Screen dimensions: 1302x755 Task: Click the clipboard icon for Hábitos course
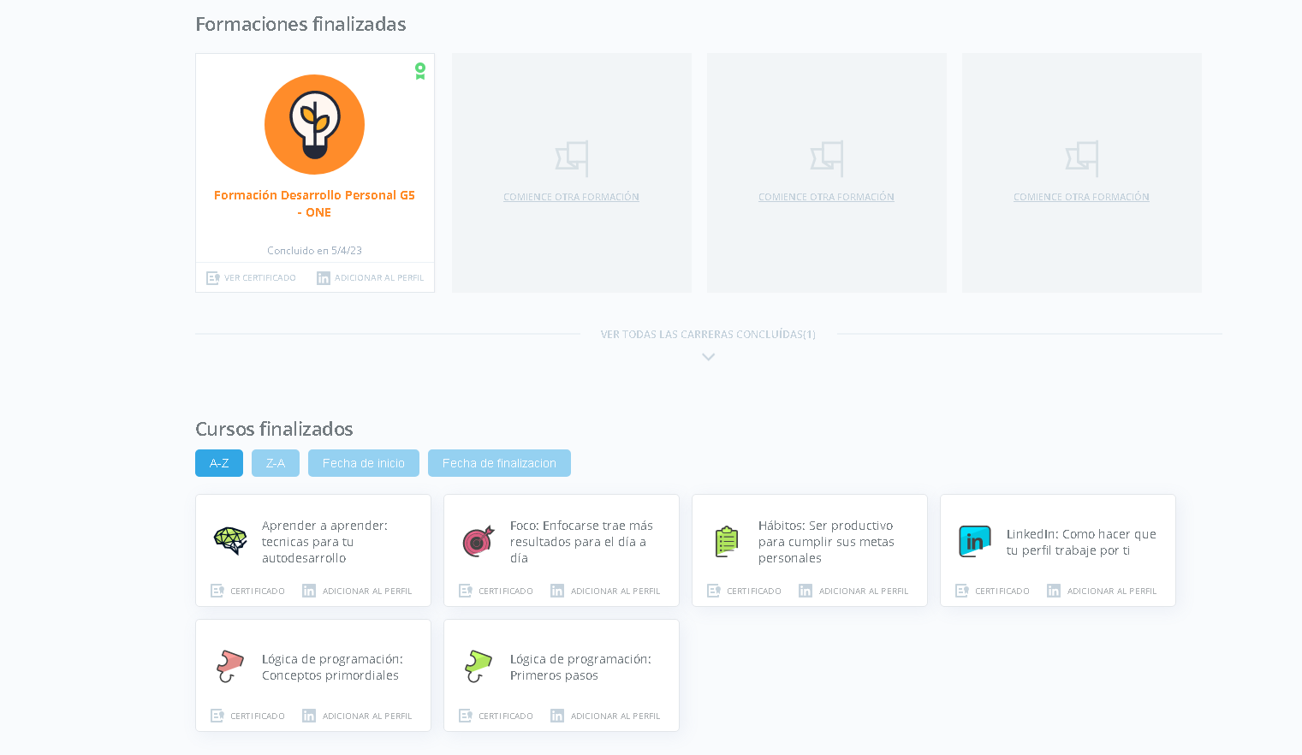pos(727,541)
